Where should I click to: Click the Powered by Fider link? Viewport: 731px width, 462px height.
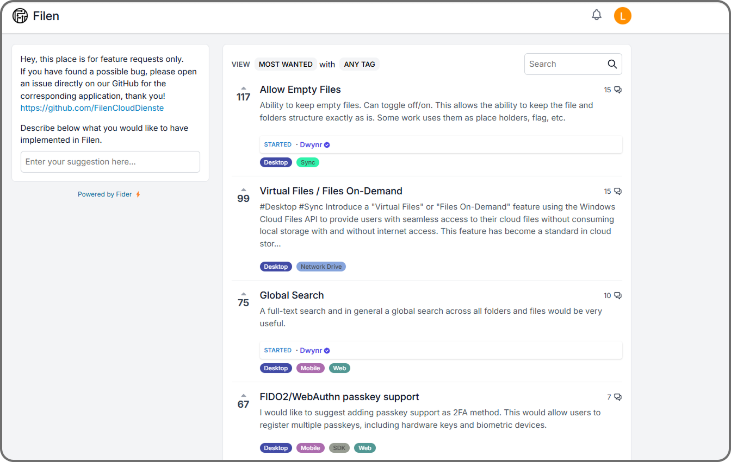point(105,194)
